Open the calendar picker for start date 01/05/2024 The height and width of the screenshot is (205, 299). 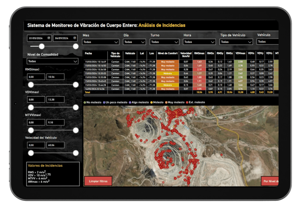pos(49,38)
